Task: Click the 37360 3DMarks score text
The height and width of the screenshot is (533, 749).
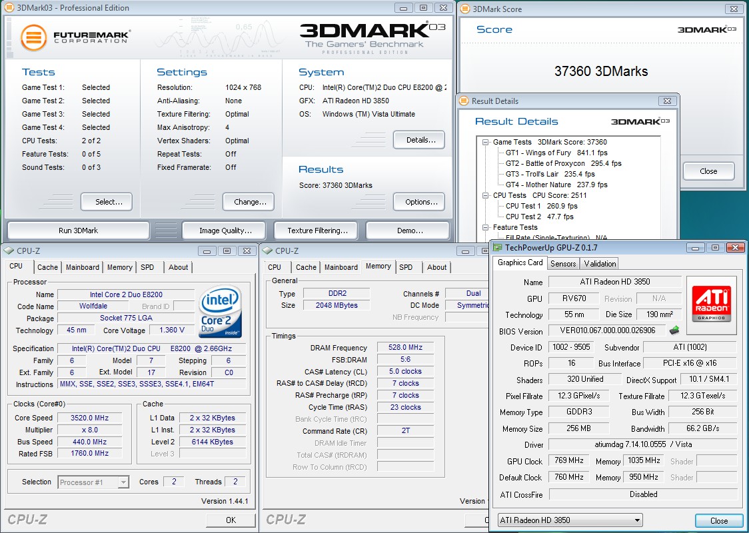Action: tap(601, 72)
